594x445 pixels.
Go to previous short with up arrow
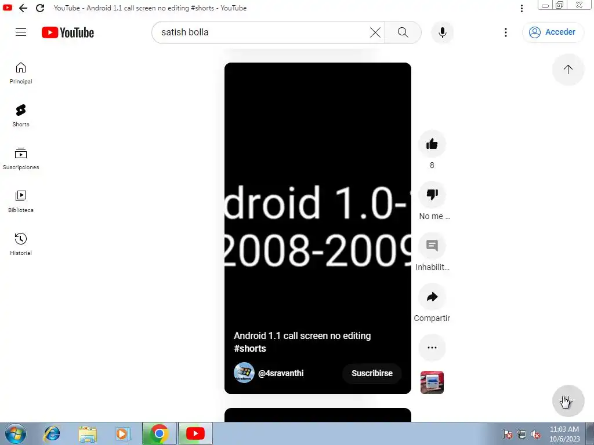568,70
